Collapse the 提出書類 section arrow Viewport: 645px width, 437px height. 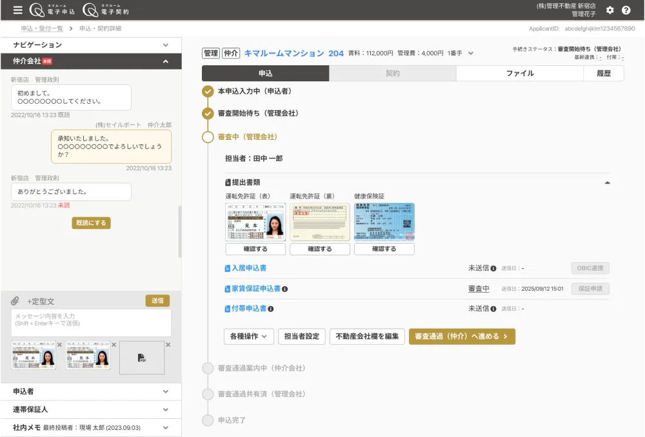tap(606, 182)
